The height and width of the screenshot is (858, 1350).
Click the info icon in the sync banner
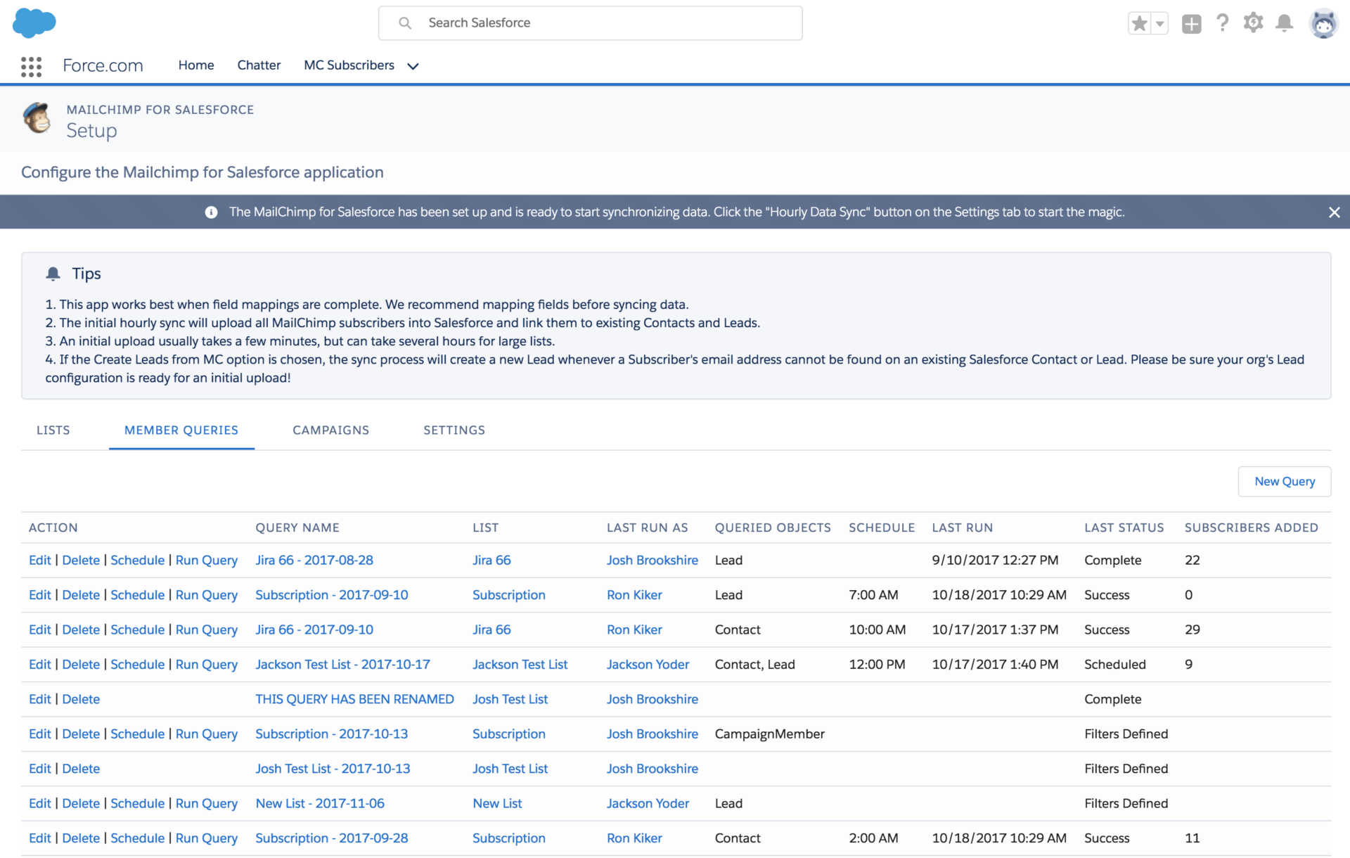point(211,212)
